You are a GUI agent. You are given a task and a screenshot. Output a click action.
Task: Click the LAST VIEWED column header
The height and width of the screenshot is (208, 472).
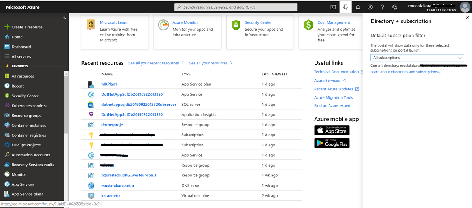274,74
